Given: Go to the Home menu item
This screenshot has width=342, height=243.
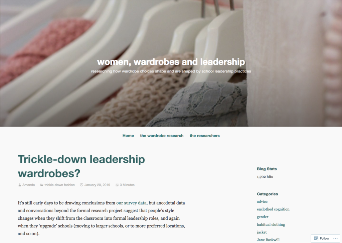Looking at the screenshot, I should [128, 136].
